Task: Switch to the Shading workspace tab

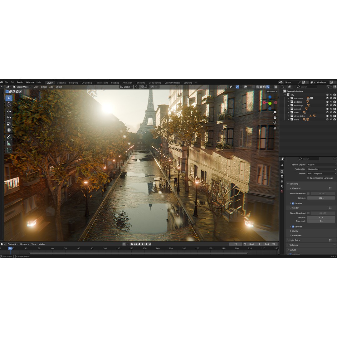Action: 115,83
